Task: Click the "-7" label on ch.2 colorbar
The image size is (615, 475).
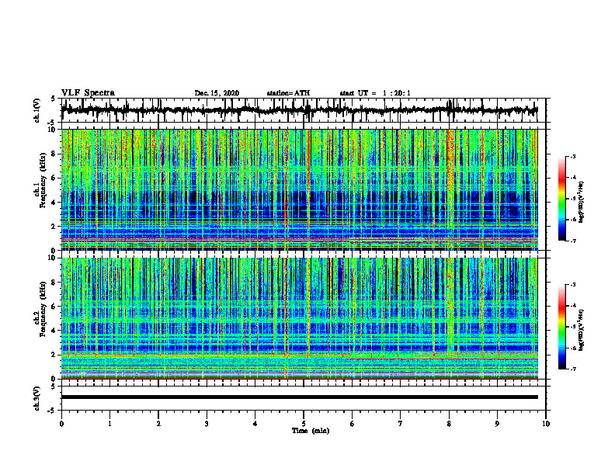Action: (x=572, y=369)
